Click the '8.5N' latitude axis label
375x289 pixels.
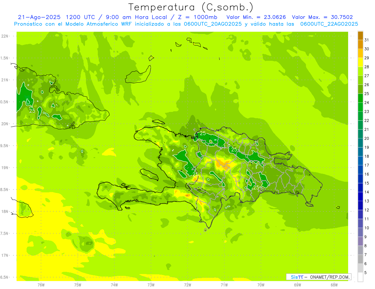tap(5, 190)
